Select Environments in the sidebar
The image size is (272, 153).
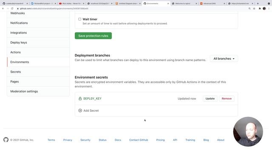tap(38, 62)
